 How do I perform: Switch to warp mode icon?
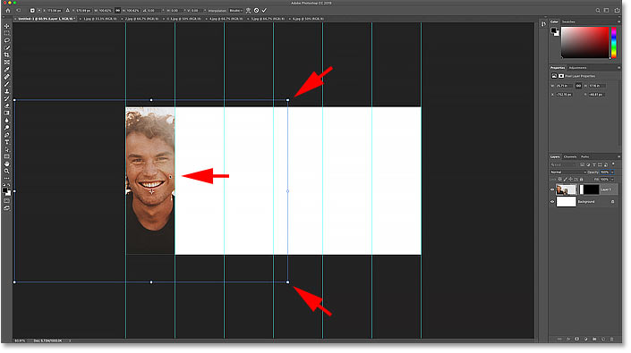248,11
